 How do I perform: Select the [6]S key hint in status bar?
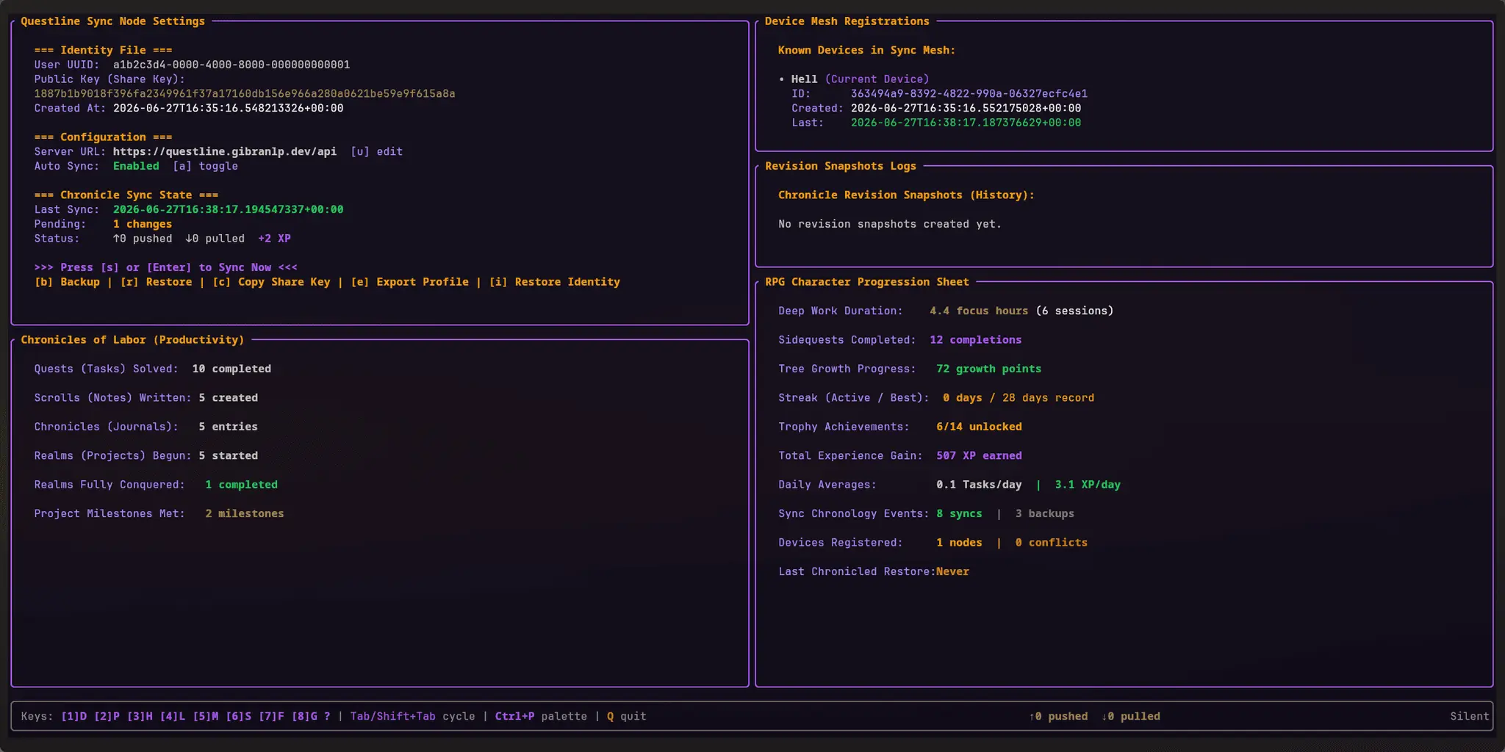tap(239, 716)
